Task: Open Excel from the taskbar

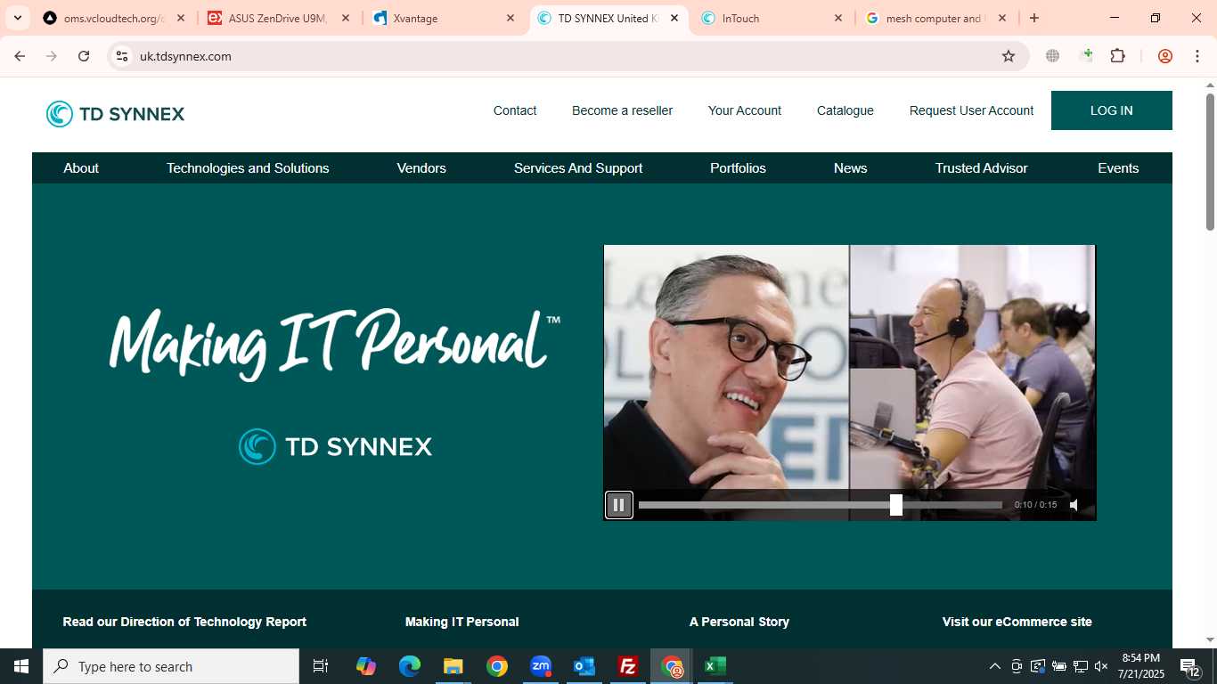Action: 715,666
